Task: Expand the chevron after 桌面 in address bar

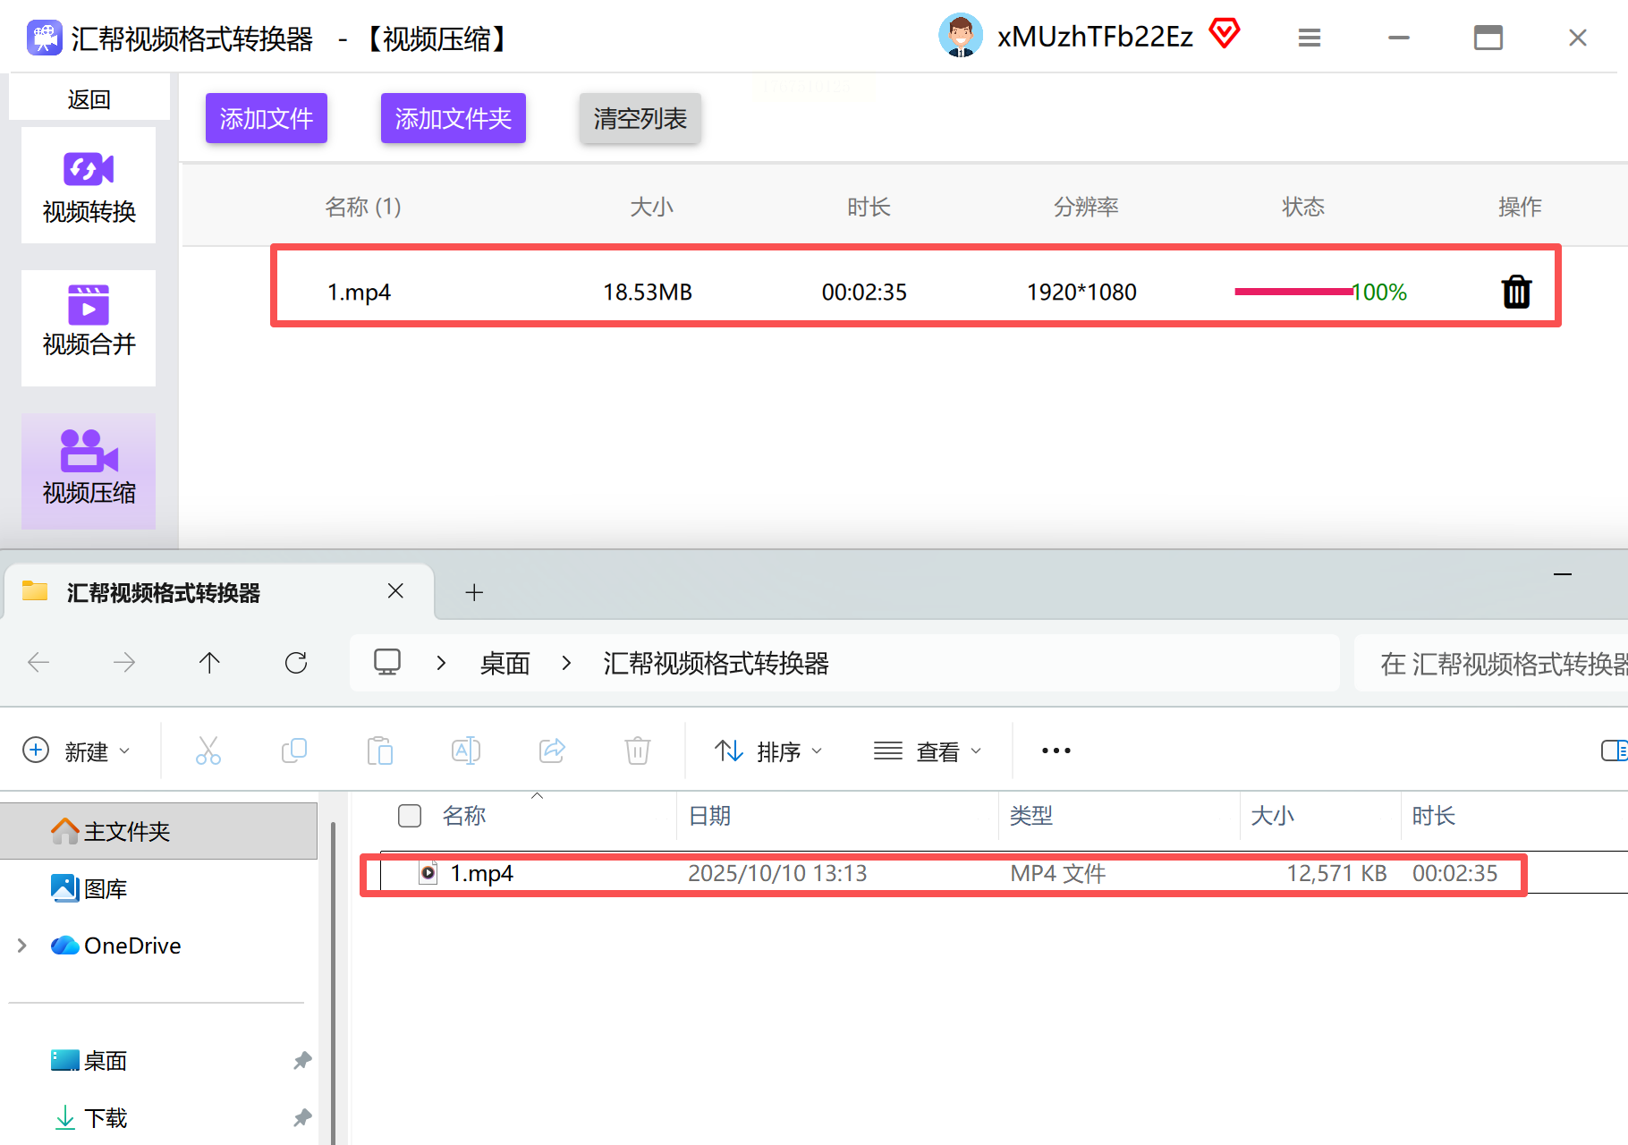Action: pyautogui.click(x=566, y=663)
